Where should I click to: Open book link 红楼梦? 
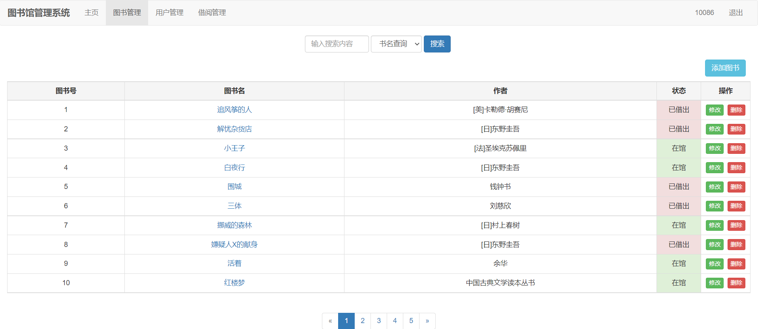[x=234, y=283]
